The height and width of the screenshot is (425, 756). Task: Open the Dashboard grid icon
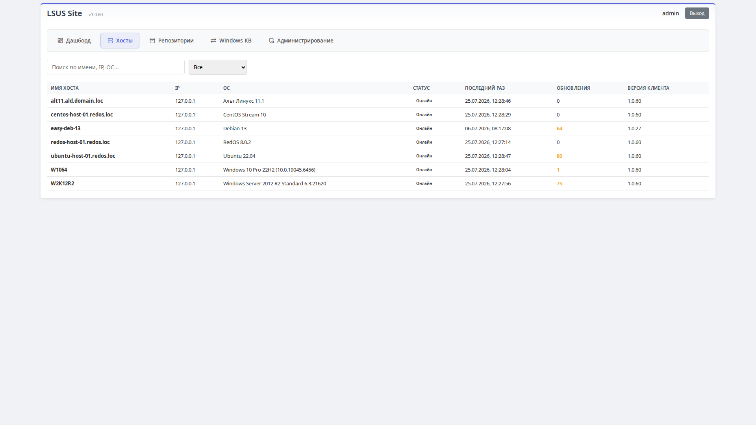(x=60, y=41)
